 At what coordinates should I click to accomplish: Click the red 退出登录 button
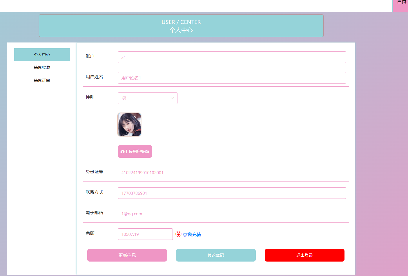304,255
